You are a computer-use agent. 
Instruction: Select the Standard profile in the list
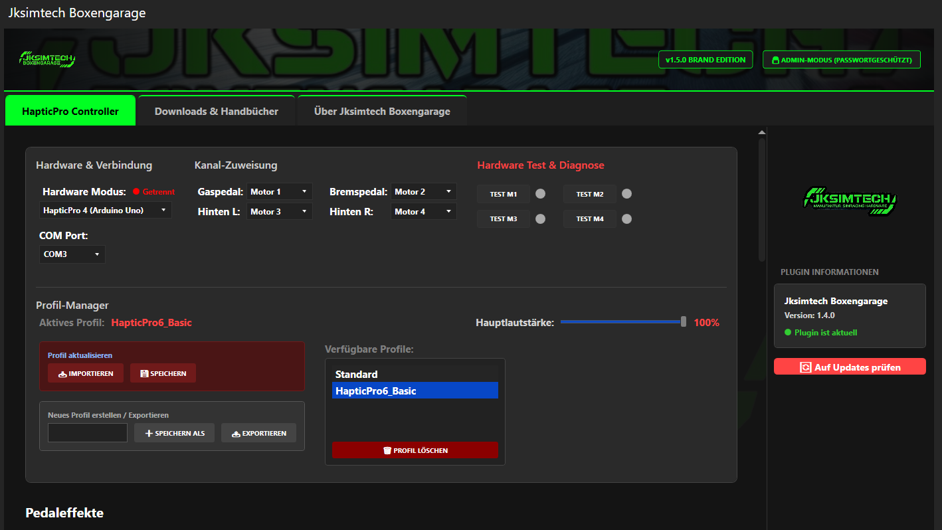(415, 374)
